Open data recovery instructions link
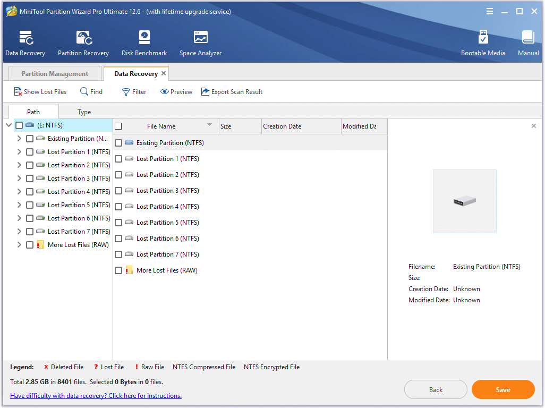545x408 pixels. pos(96,395)
